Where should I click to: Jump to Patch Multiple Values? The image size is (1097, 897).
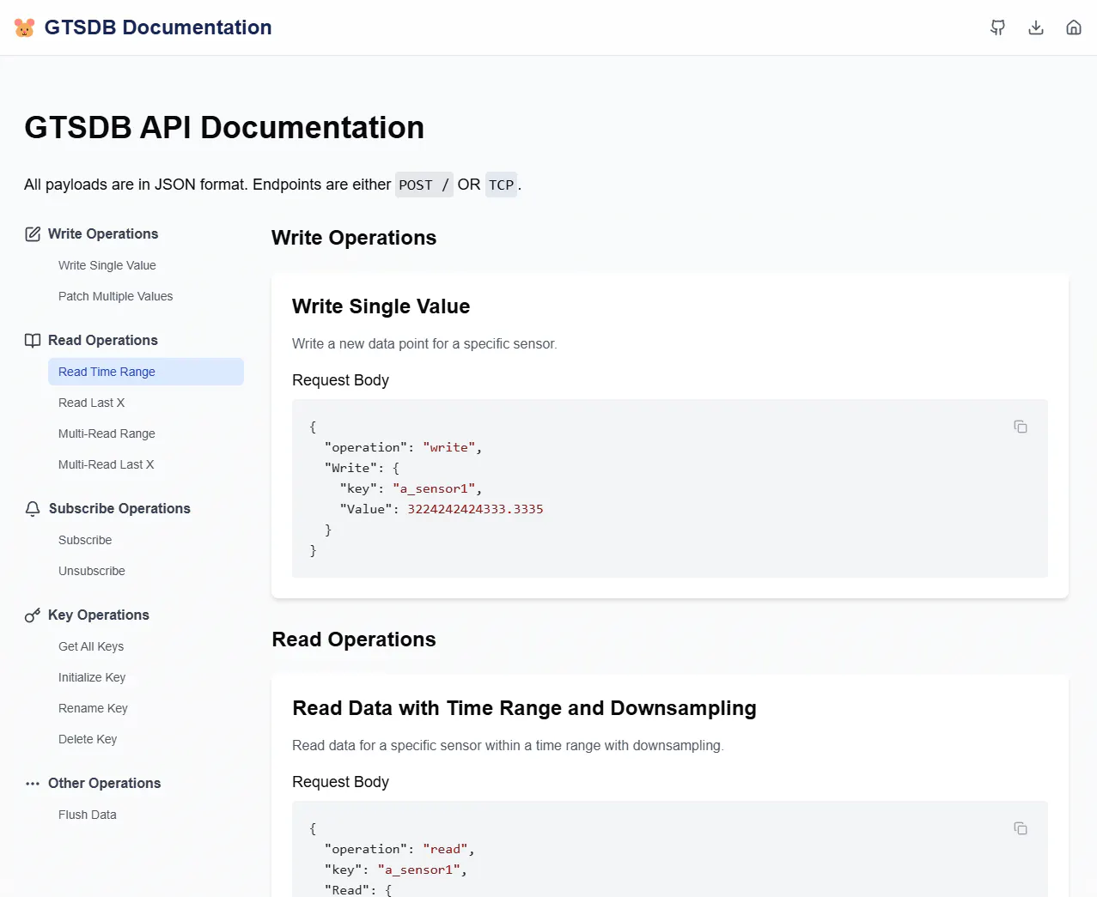[115, 296]
